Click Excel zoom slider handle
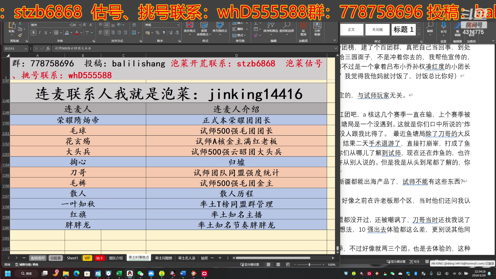The height and width of the screenshot is (279, 496). (x=309, y=265)
